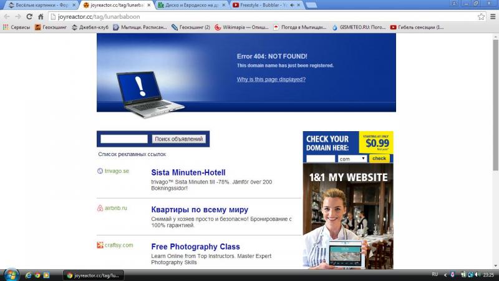The height and width of the screenshot is (281, 499).
Task: Open a new tab button
Action: pos(311,5)
